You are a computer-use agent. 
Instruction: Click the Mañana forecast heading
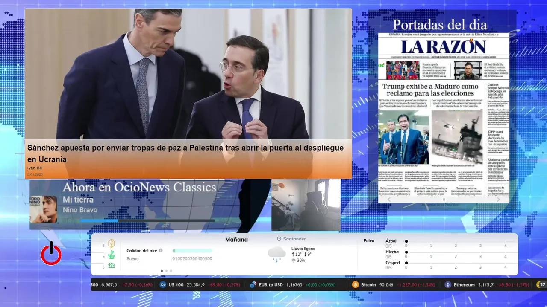[x=236, y=240]
